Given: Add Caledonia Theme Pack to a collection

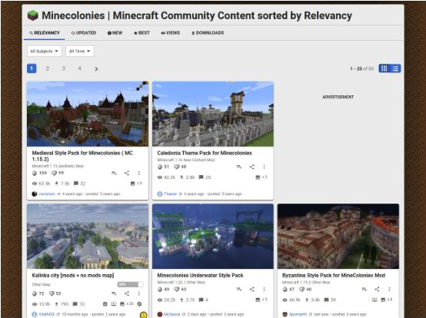Looking at the screenshot, I should 239,167.
